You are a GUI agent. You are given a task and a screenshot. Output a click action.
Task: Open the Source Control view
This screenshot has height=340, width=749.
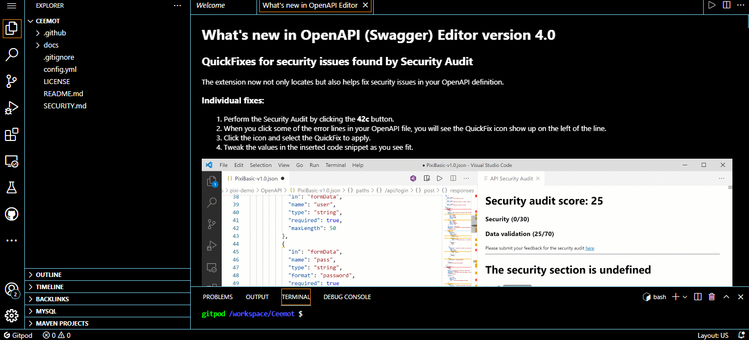[x=12, y=81]
